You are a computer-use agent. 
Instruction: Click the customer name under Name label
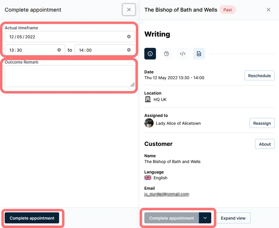(x=172, y=162)
